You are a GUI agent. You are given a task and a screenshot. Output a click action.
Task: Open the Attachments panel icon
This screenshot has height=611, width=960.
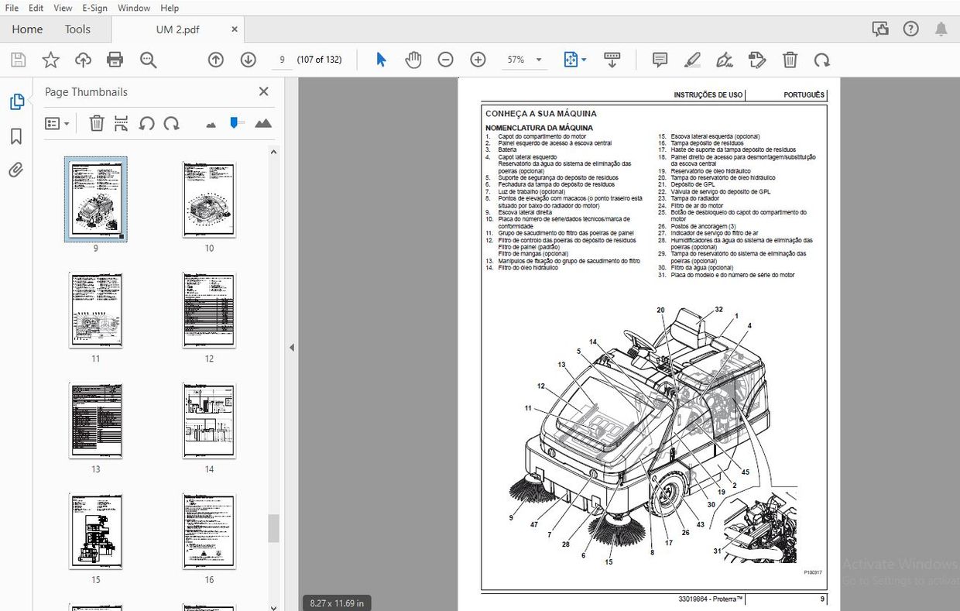(17, 170)
